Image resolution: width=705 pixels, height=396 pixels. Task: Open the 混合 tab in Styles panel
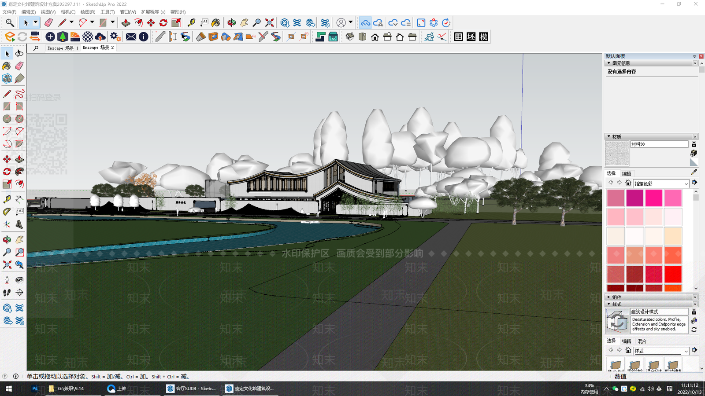pos(642,341)
